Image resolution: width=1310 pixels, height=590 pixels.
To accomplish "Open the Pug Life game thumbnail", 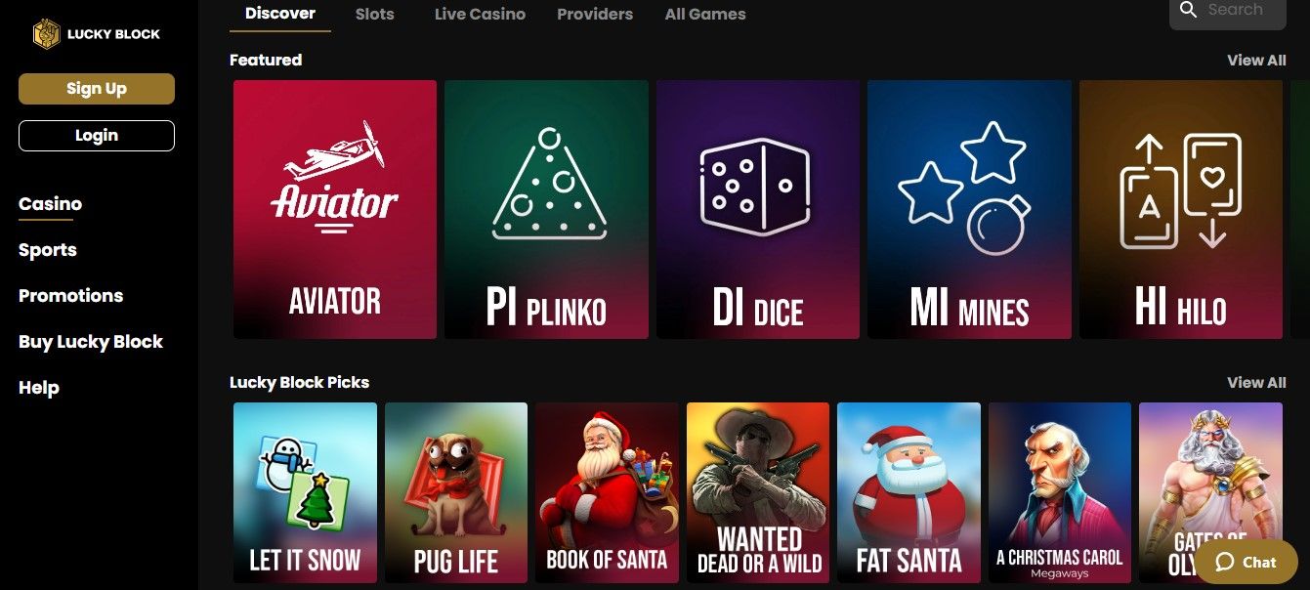I will (x=456, y=492).
